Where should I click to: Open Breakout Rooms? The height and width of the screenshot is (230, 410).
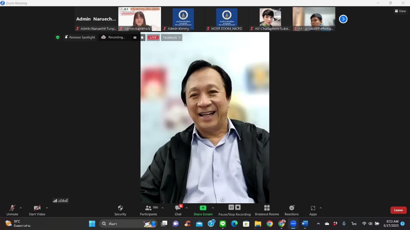tap(267, 210)
